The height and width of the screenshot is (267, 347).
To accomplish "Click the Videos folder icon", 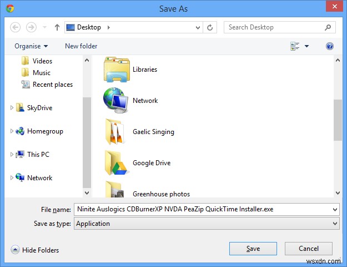I will [x=25, y=61].
